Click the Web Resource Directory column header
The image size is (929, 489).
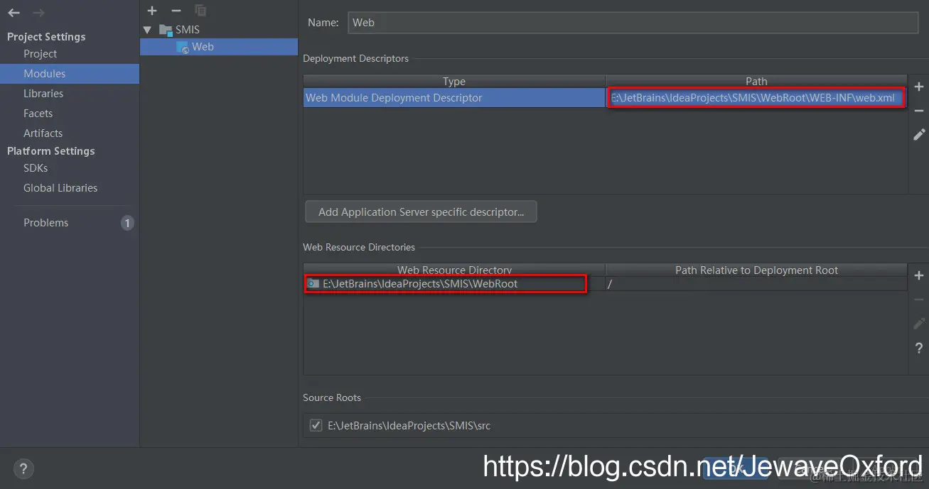coord(454,270)
